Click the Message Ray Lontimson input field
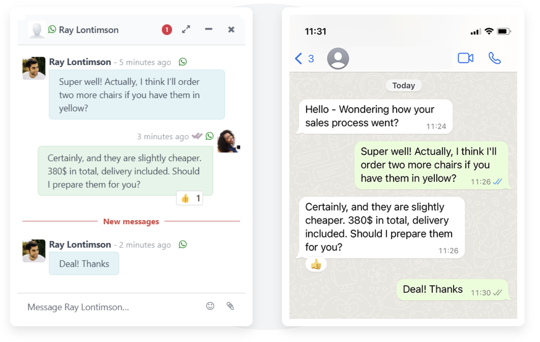 pyautogui.click(x=112, y=307)
